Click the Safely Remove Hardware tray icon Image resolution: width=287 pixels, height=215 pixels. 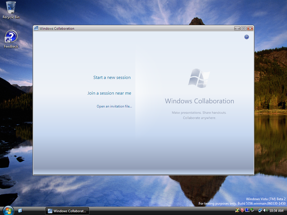point(253,211)
